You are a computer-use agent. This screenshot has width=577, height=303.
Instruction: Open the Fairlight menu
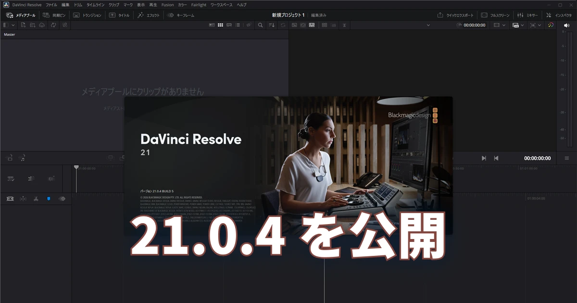199,4
